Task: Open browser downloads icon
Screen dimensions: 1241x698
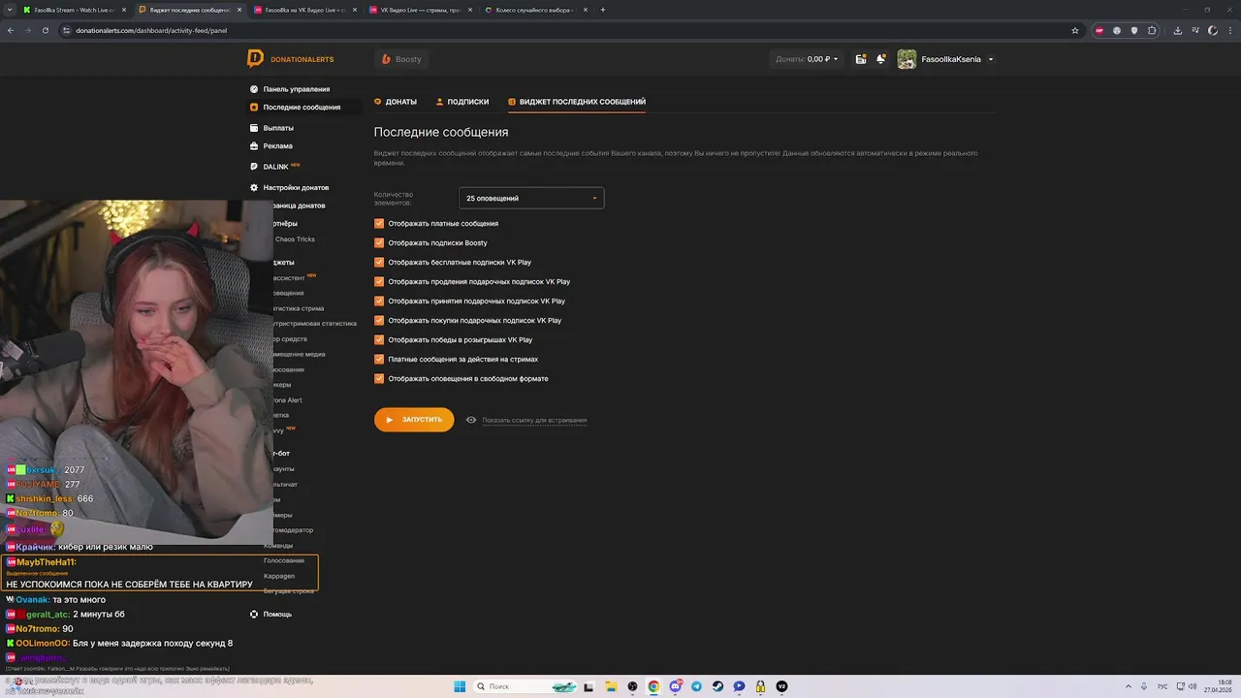Action: pyautogui.click(x=1177, y=30)
